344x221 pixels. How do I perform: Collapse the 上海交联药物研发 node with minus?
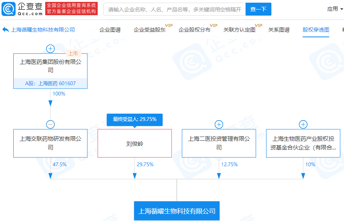51,124
